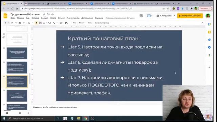Open the Правка menu
The height and width of the screenshot is (122, 217).
click(20, 18)
